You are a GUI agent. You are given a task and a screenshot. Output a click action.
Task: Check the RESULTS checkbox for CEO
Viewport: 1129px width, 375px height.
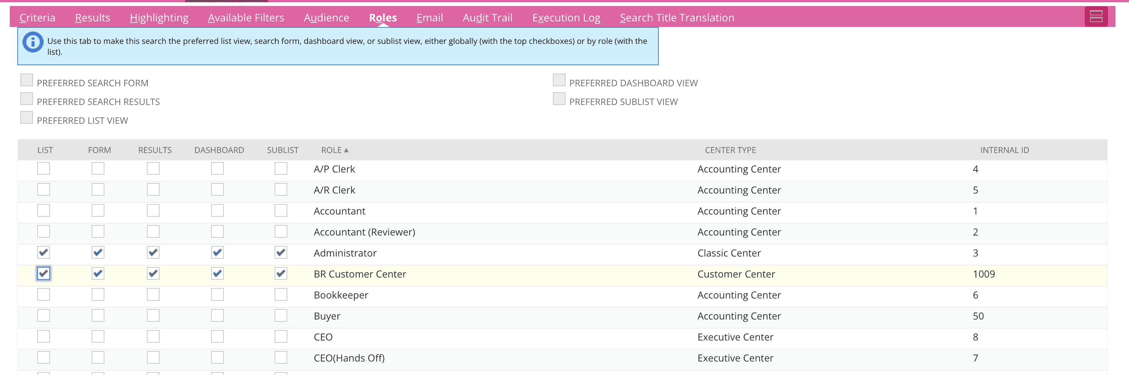(x=153, y=336)
